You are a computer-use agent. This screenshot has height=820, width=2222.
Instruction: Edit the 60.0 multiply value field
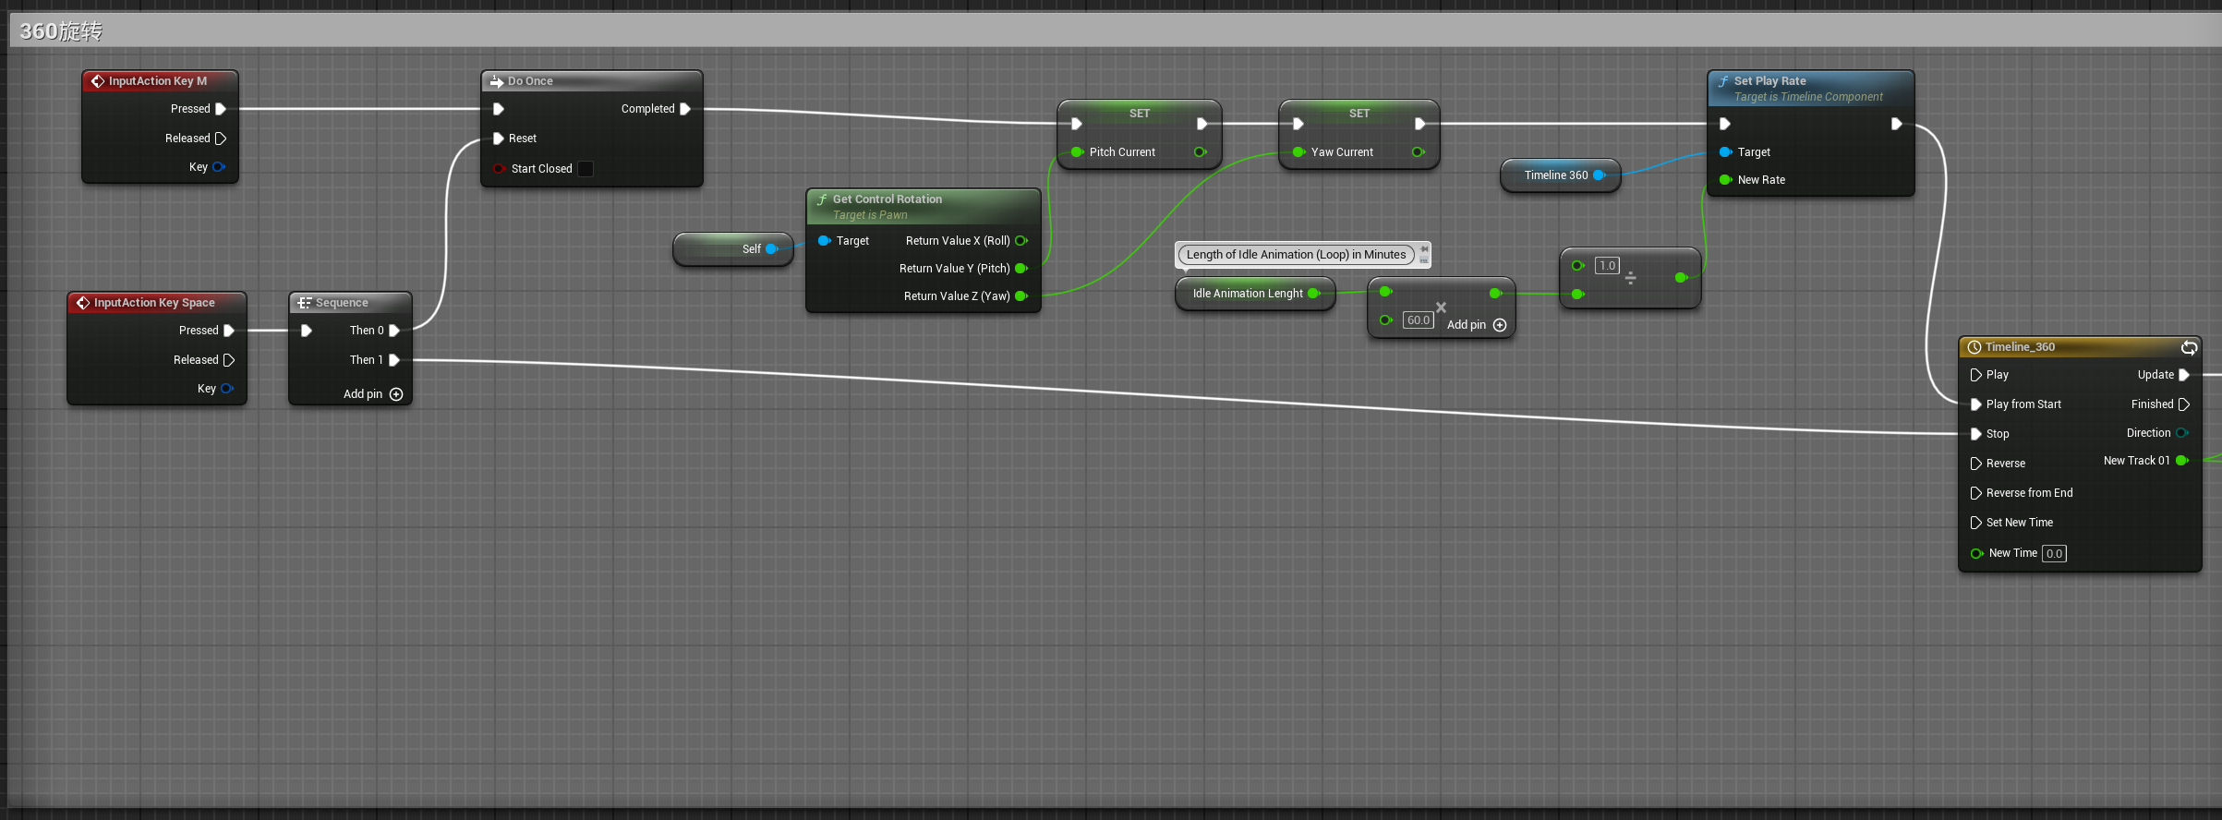[1419, 320]
